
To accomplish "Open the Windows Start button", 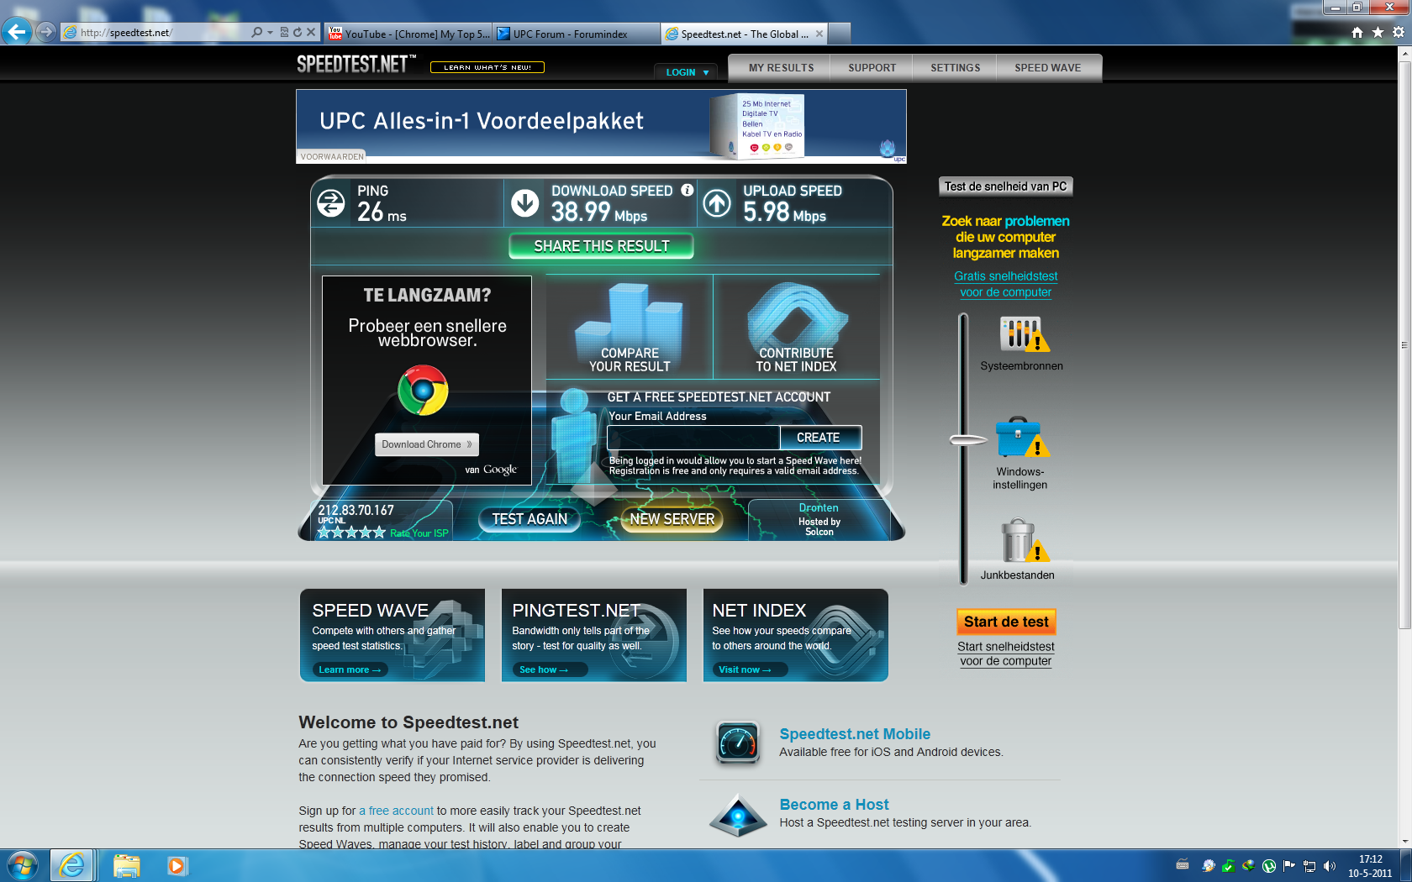I will 22,865.
